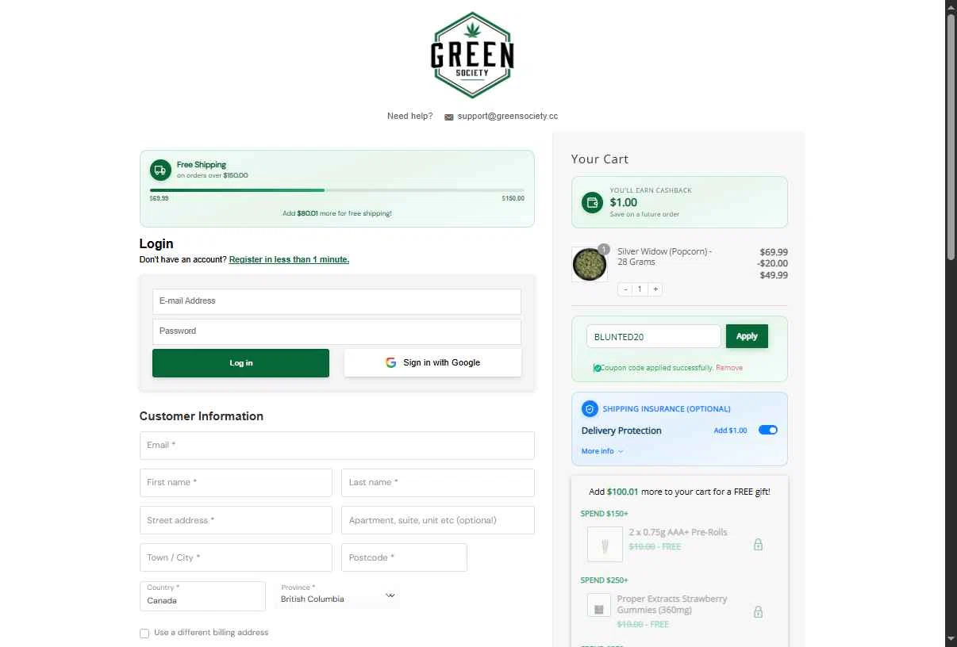
Task: Click the green Log in button
Action: (x=240, y=363)
